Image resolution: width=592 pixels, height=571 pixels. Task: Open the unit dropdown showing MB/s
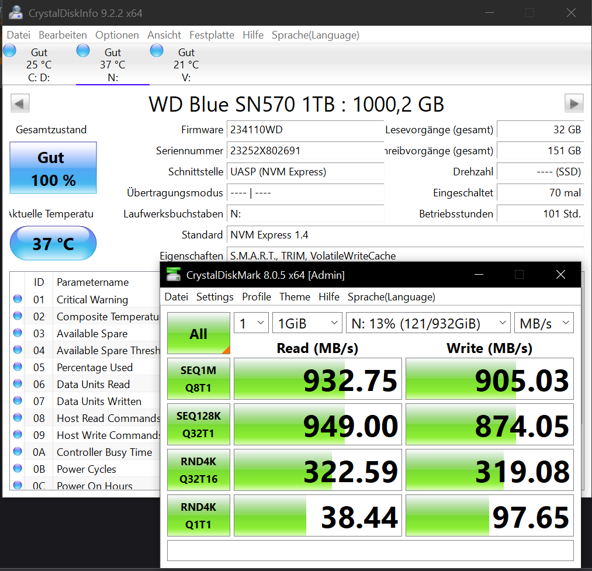[x=543, y=323]
